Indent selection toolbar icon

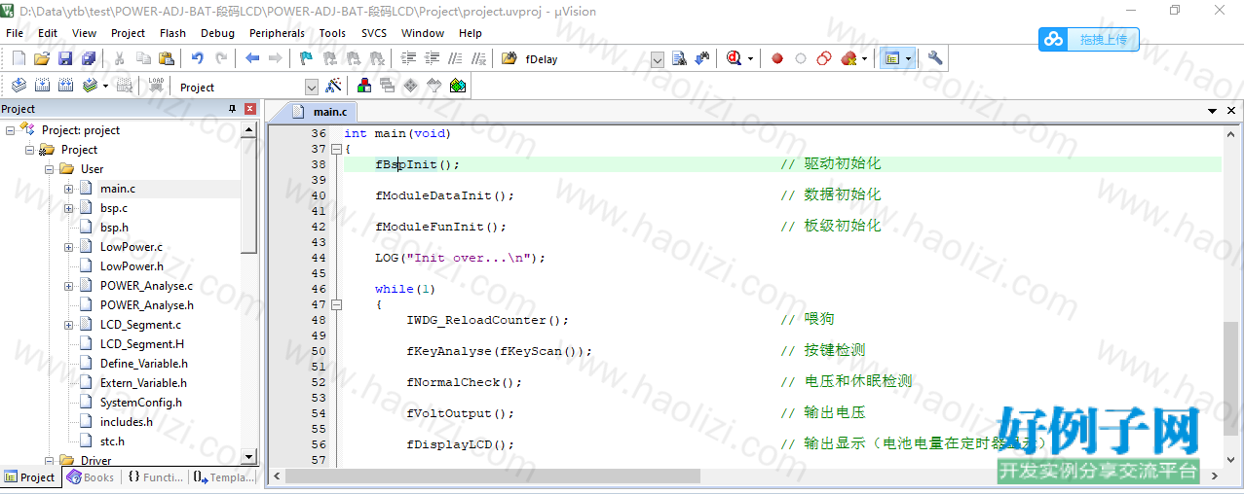point(408,58)
